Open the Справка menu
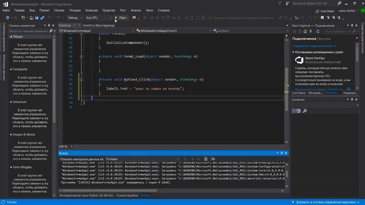Viewport: 365px width, 205px height. point(164,10)
